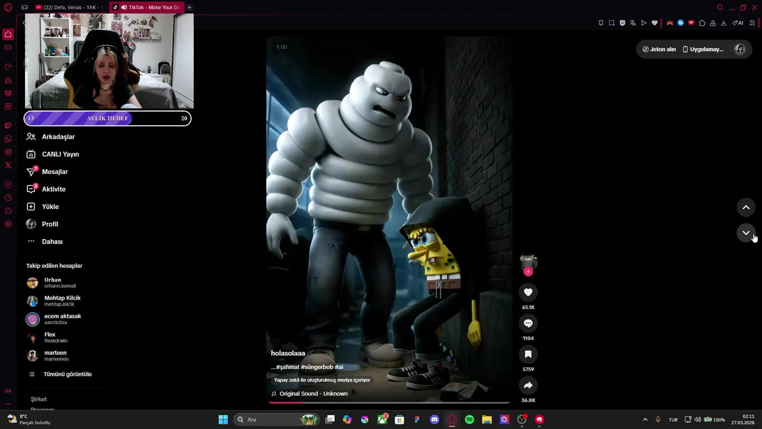This screenshot has height=429, width=762.
Task: Open the Shazam extension icon
Action: point(680,23)
